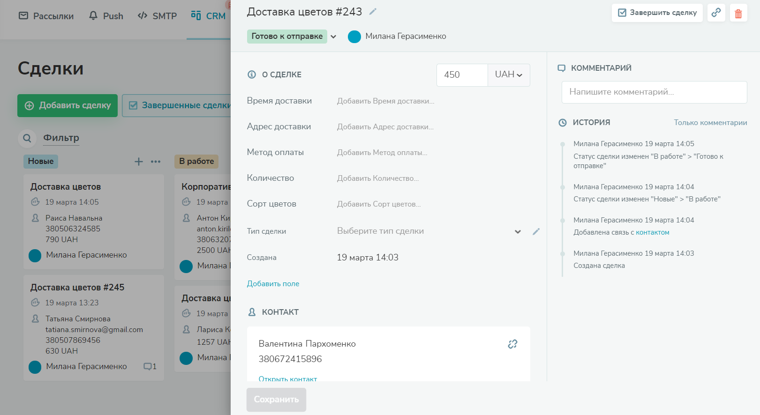
Task: Open comment counter on Доставка цветов #245 card
Action: tap(150, 366)
